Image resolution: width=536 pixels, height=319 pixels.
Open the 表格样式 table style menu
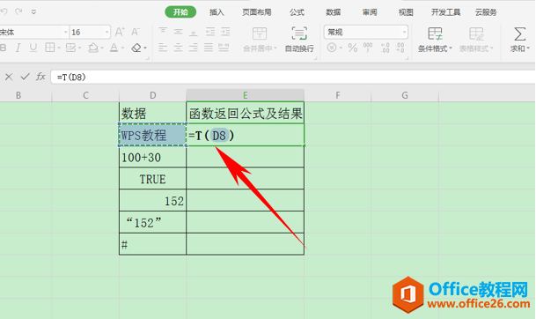[x=476, y=40]
